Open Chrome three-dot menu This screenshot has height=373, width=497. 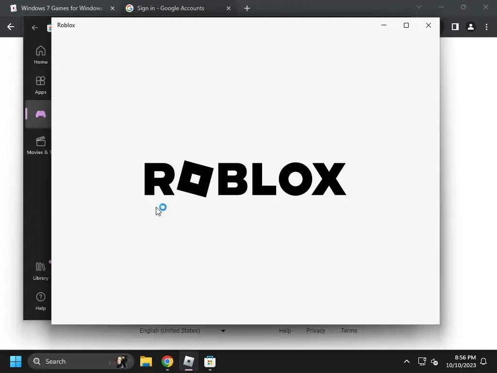coord(486,27)
